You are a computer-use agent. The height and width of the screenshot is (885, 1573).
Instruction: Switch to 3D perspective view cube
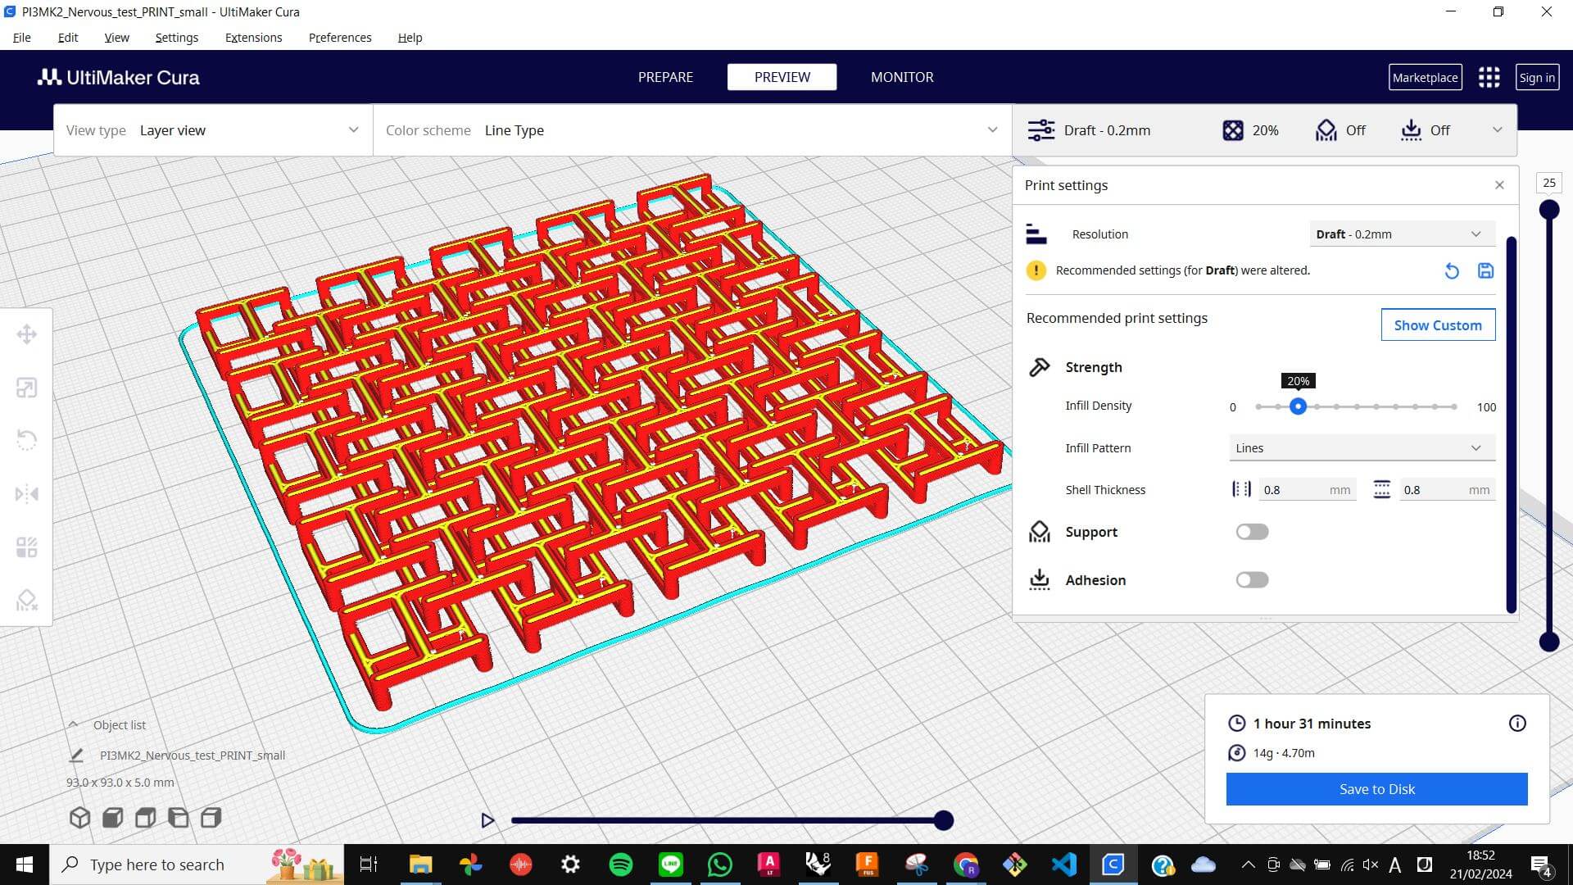point(79,818)
